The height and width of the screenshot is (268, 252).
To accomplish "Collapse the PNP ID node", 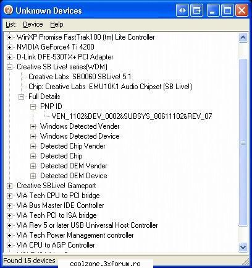I will 33,106.
